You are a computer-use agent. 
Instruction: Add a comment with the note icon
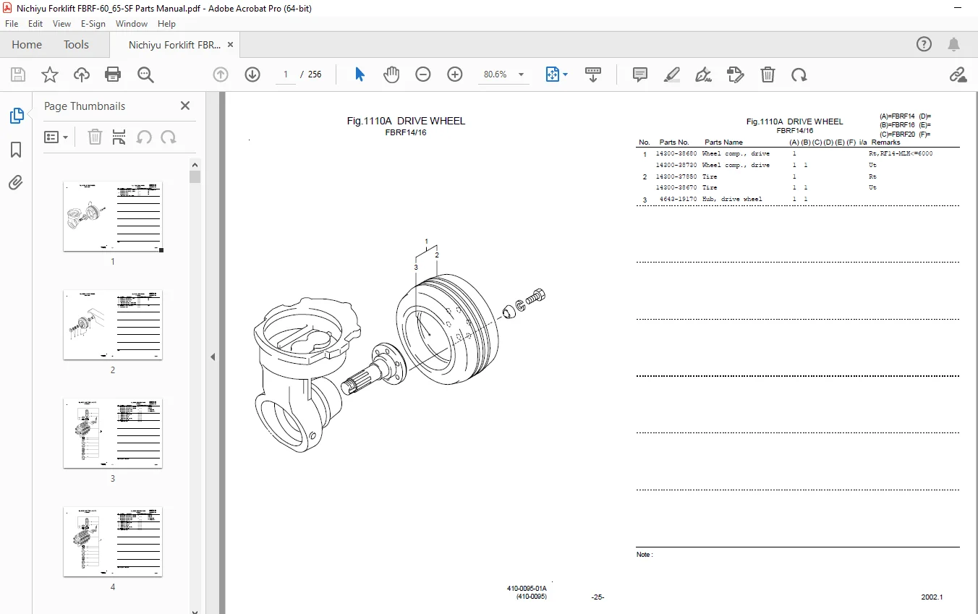640,74
